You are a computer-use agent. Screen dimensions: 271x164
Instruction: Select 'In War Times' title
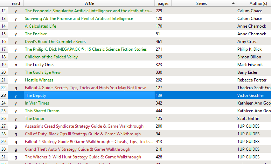click(x=37, y=103)
